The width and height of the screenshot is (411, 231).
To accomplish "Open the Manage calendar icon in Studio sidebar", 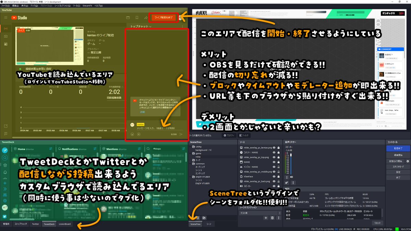I will (x=6, y=44).
